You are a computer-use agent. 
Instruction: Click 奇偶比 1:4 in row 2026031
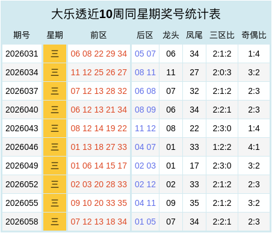click(x=254, y=54)
